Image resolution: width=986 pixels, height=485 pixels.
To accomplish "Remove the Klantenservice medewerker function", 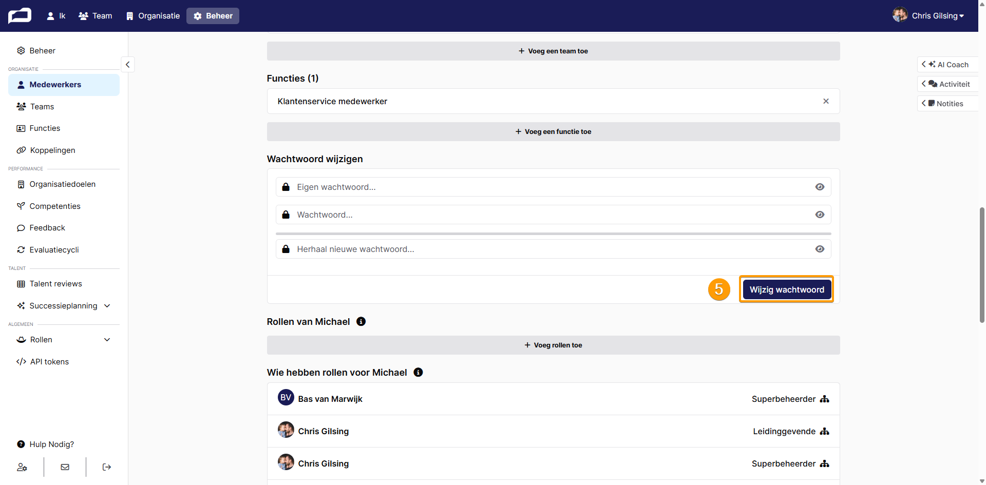I will [x=826, y=101].
